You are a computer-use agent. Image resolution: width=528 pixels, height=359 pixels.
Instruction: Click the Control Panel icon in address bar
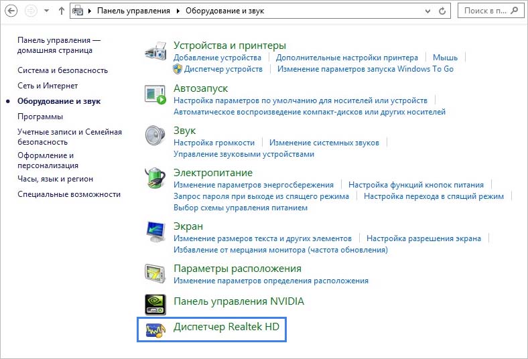pos(78,11)
